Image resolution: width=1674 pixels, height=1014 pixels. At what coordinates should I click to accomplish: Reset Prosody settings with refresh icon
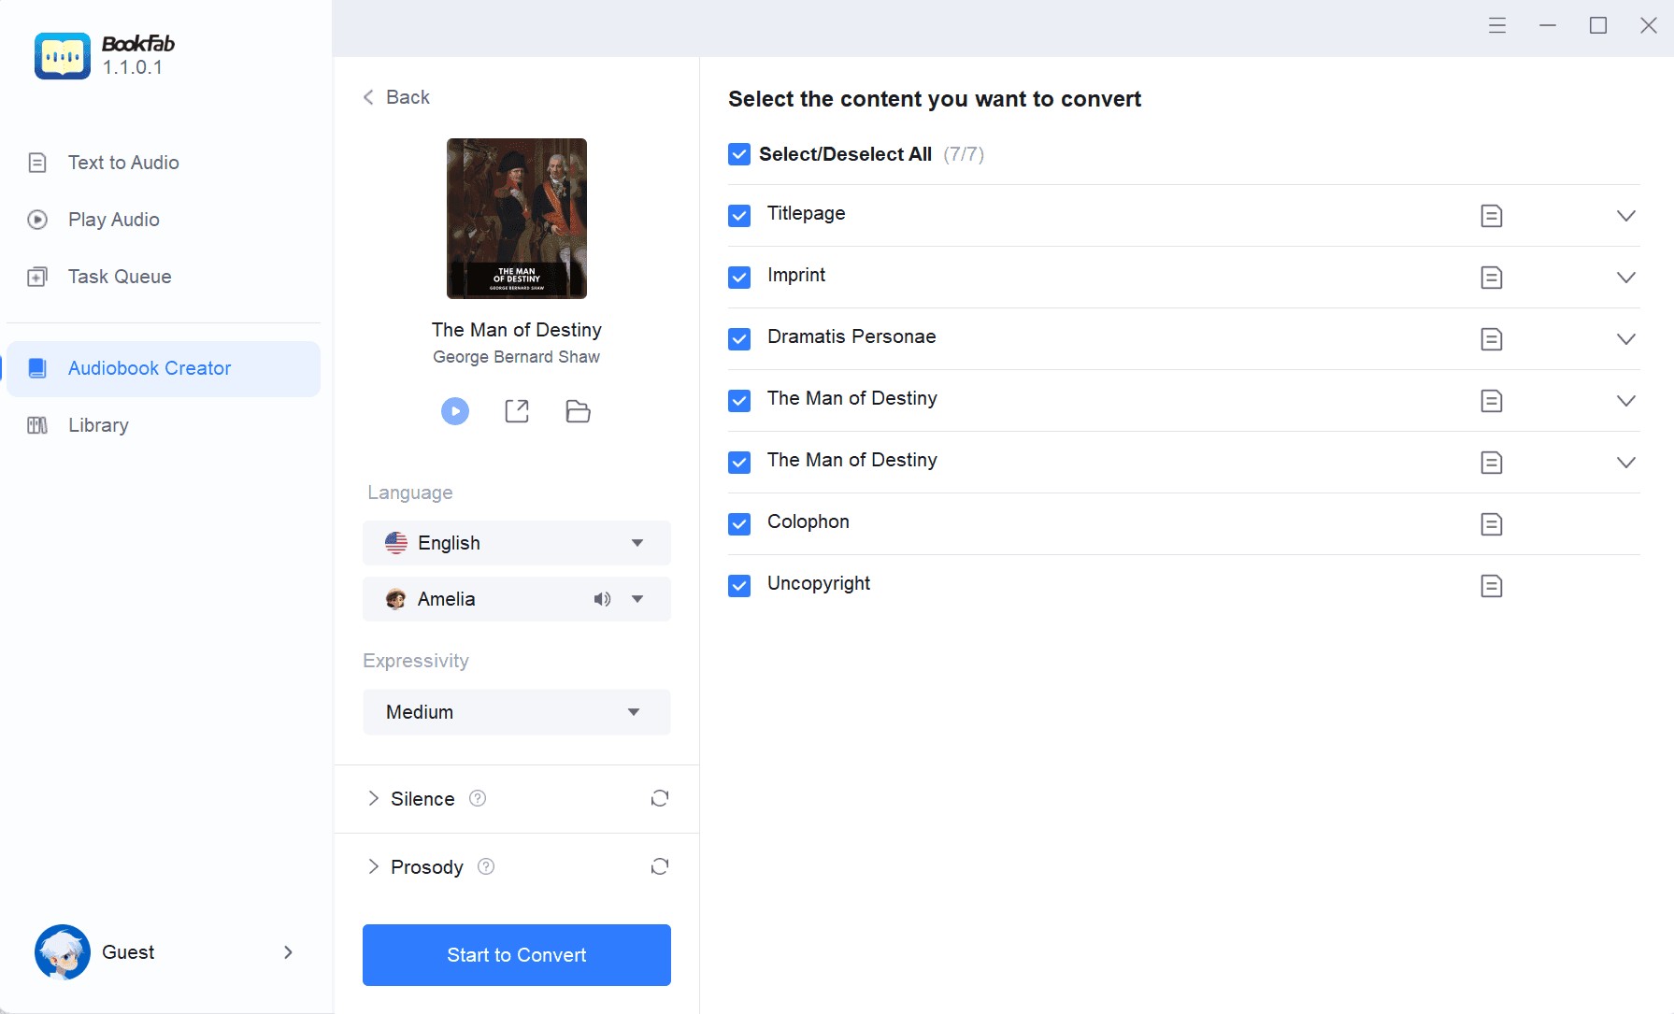[x=659, y=866]
